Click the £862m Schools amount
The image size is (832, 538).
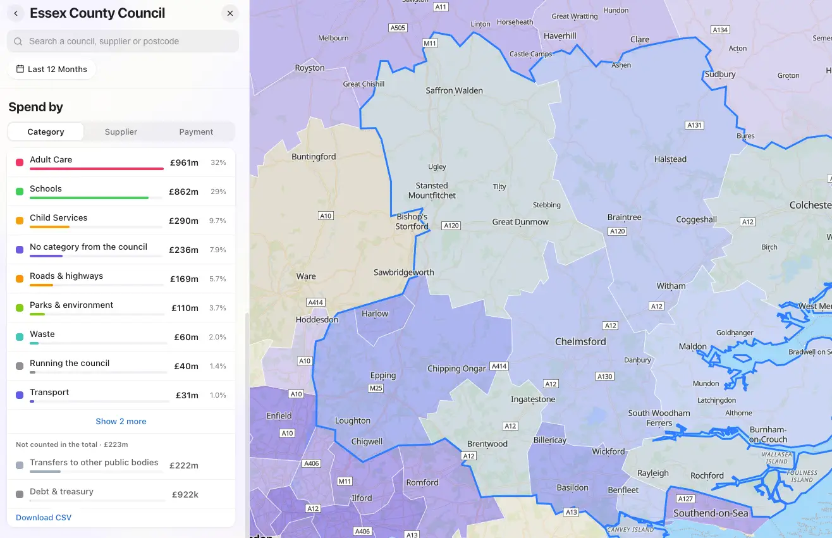pos(183,192)
